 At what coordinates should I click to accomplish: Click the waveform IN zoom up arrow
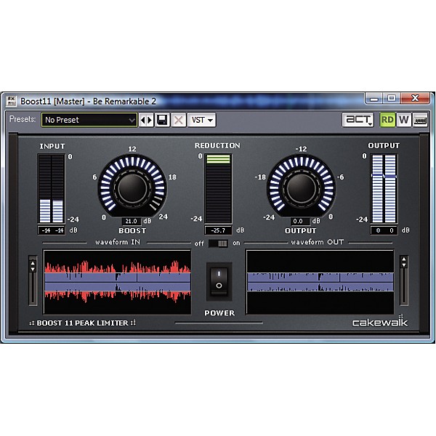pos(33,263)
